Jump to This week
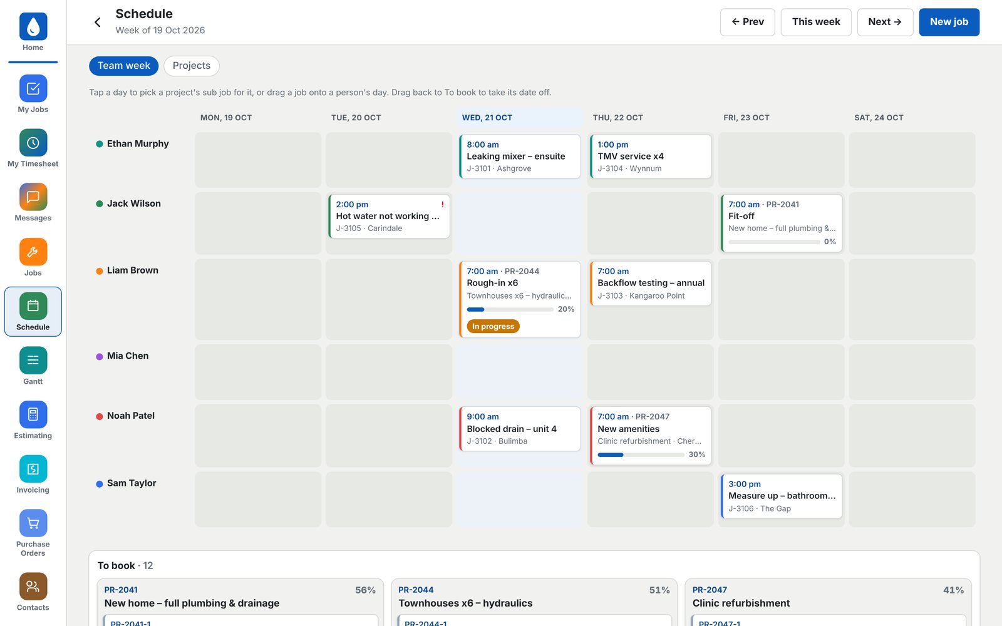This screenshot has width=1002, height=626. 816,22
